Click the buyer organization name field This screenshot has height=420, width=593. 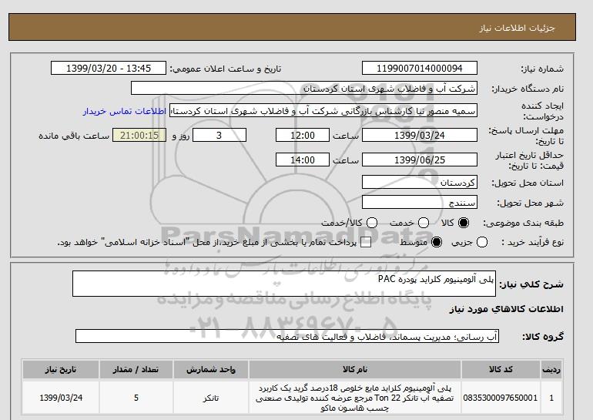pos(304,89)
